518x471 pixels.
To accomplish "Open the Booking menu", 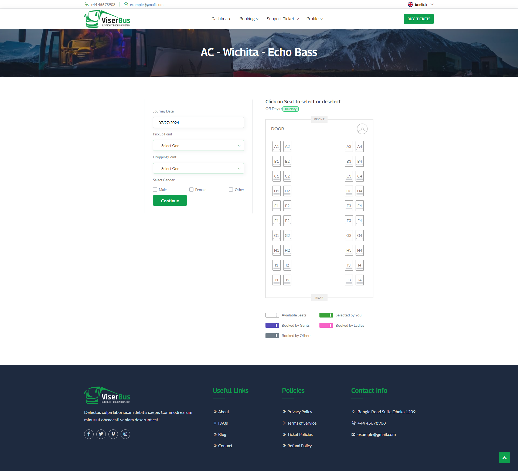I will tap(249, 19).
